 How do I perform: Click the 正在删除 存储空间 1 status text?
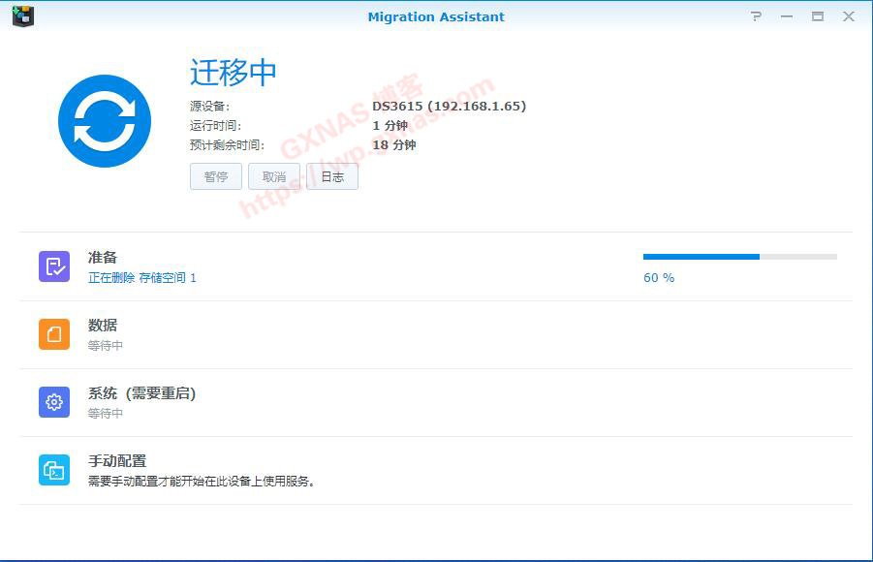coord(142,278)
